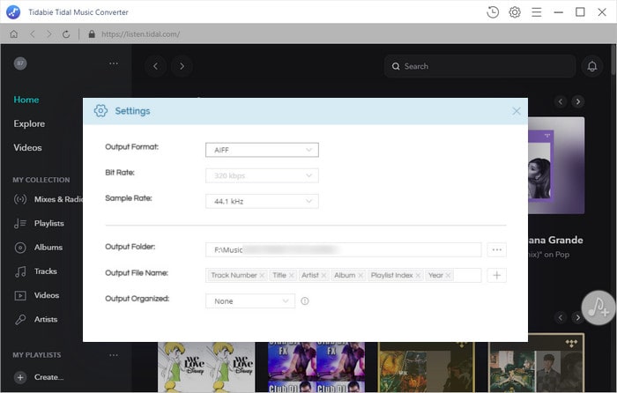
Task: Remove Track Number tag
Action: coord(262,276)
